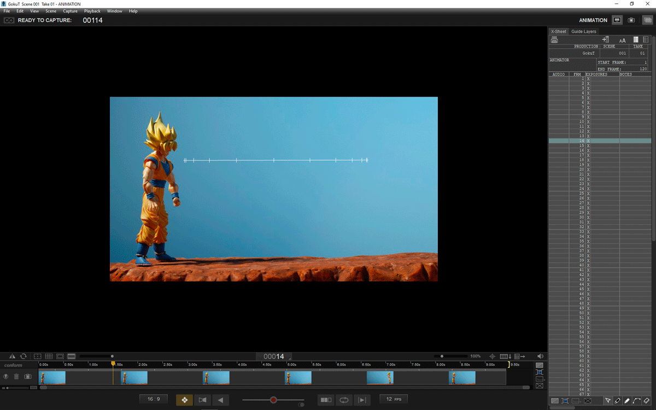This screenshot has width=656, height=410.
Task: Select the curve path drawing tool
Action: pyautogui.click(x=637, y=401)
